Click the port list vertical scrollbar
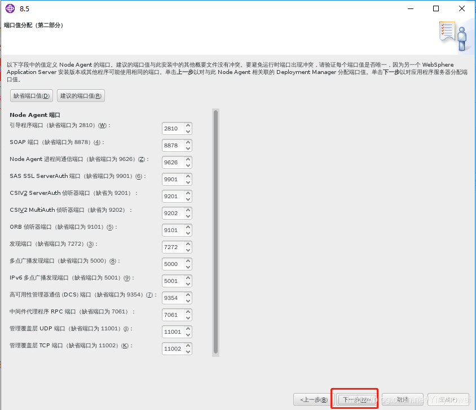 pos(215,233)
